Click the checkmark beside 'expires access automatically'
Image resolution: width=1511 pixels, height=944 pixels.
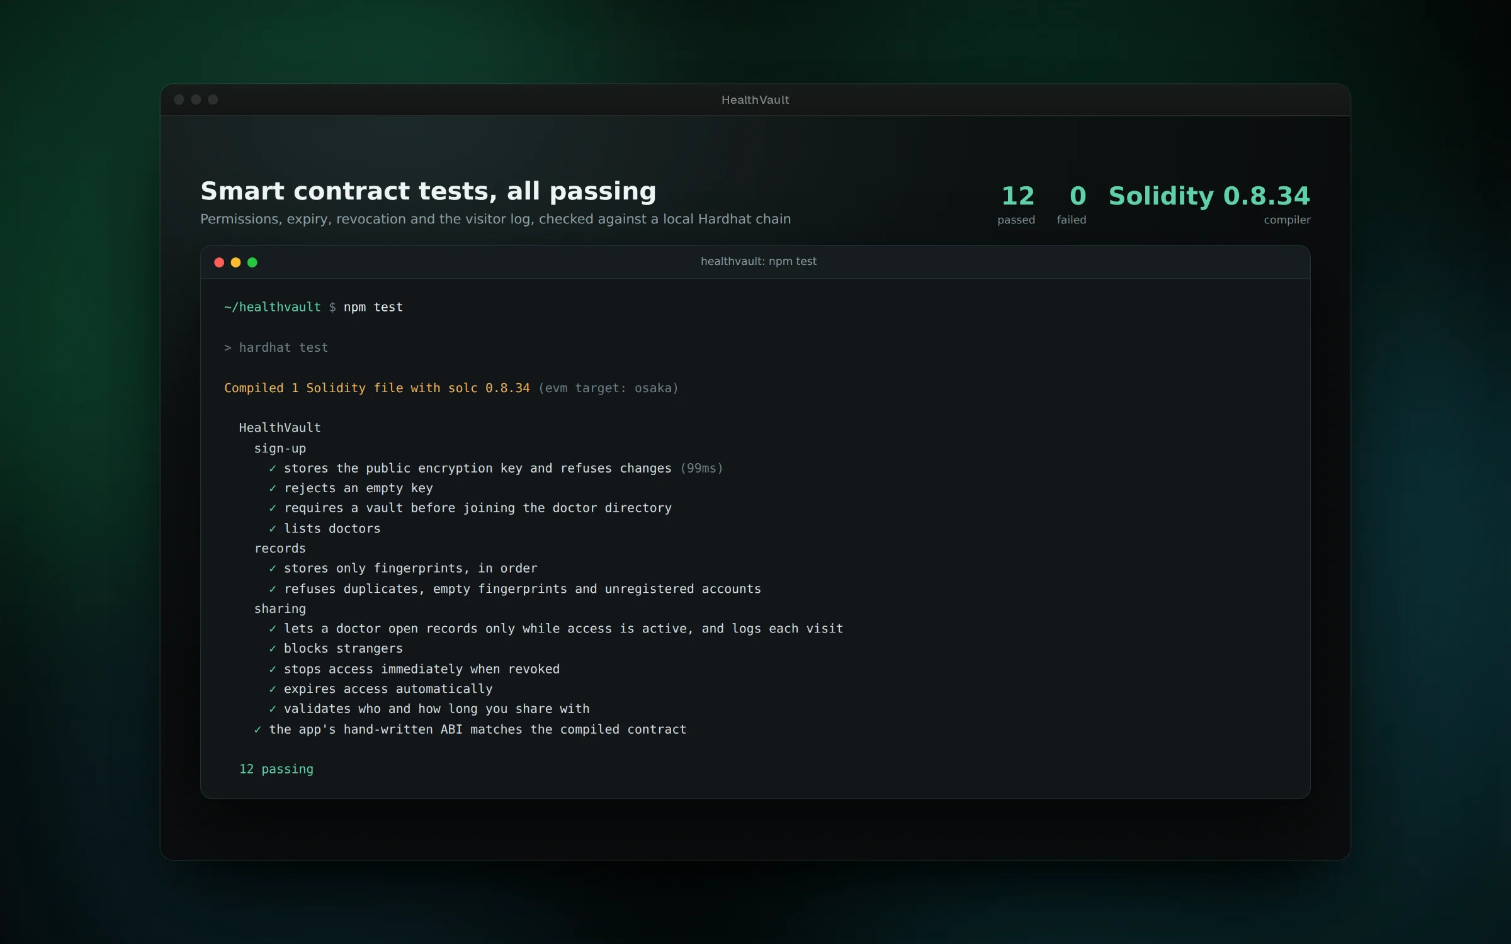tap(273, 689)
